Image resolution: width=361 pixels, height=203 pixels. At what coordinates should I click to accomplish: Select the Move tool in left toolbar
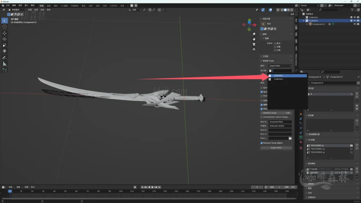tap(5, 33)
